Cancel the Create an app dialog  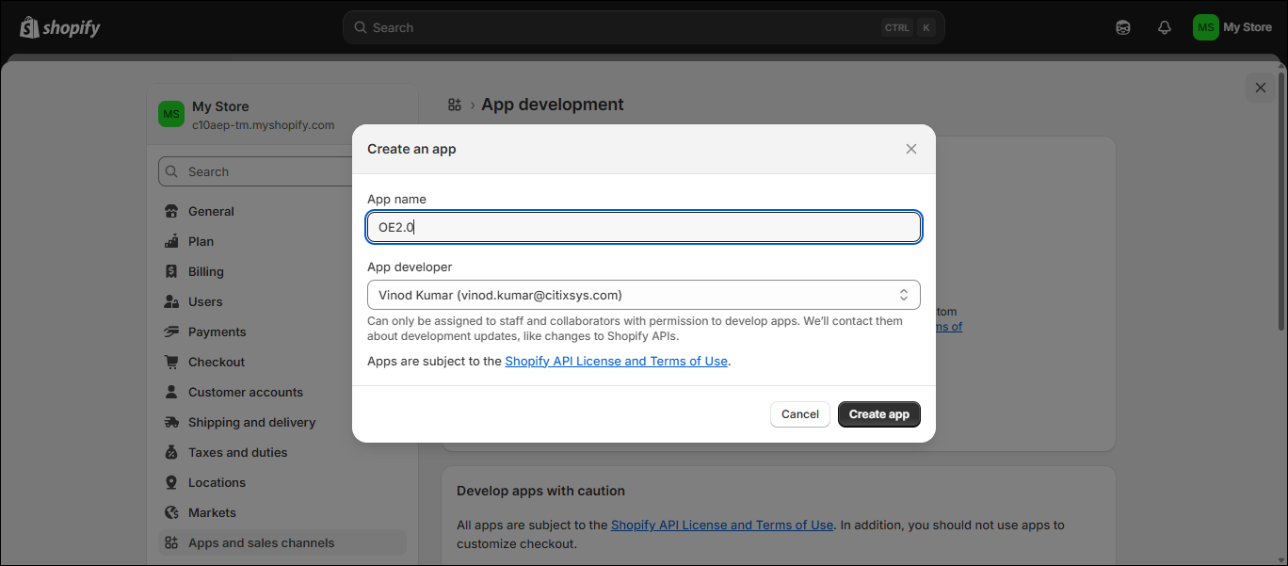(799, 414)
